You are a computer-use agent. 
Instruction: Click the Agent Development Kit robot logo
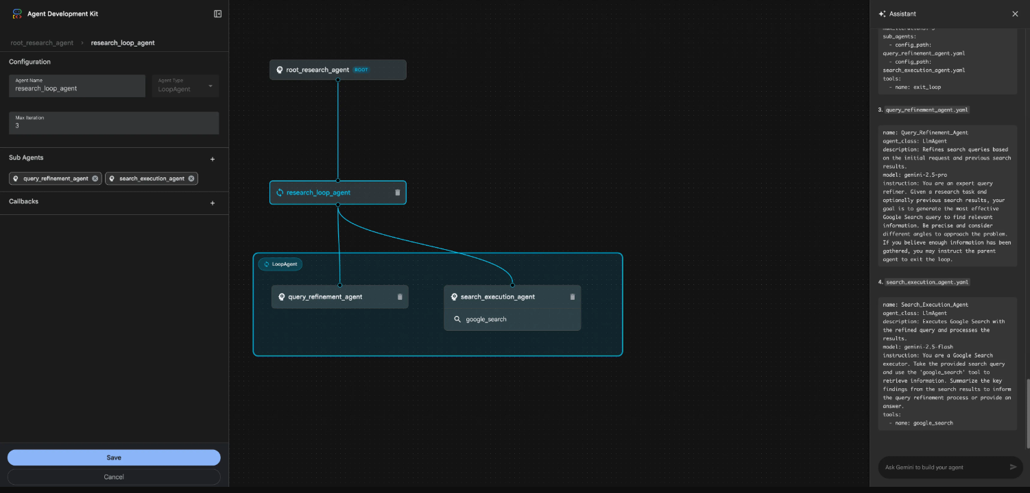click(17, 13)
